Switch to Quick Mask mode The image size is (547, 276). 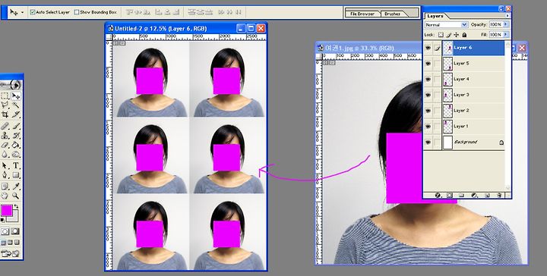pyautogui.click(x=15, y=231)
